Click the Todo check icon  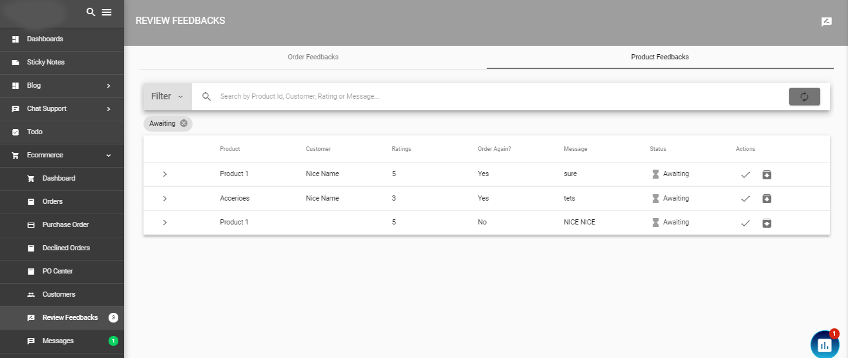[16, 132]
